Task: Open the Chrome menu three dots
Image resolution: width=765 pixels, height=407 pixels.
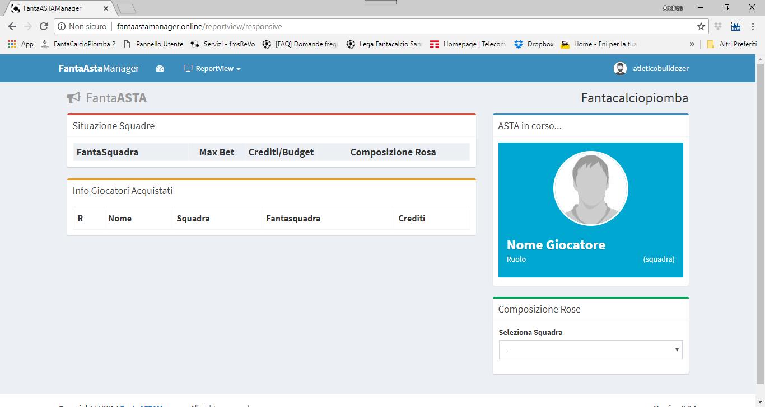Action: click(753, 26)
